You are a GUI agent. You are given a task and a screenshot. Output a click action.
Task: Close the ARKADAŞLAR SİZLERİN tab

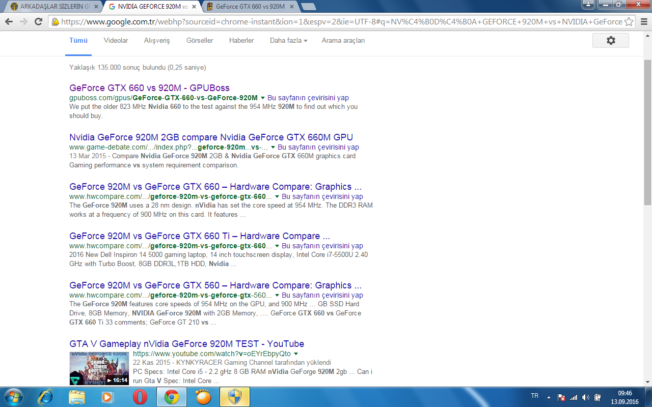96,7
